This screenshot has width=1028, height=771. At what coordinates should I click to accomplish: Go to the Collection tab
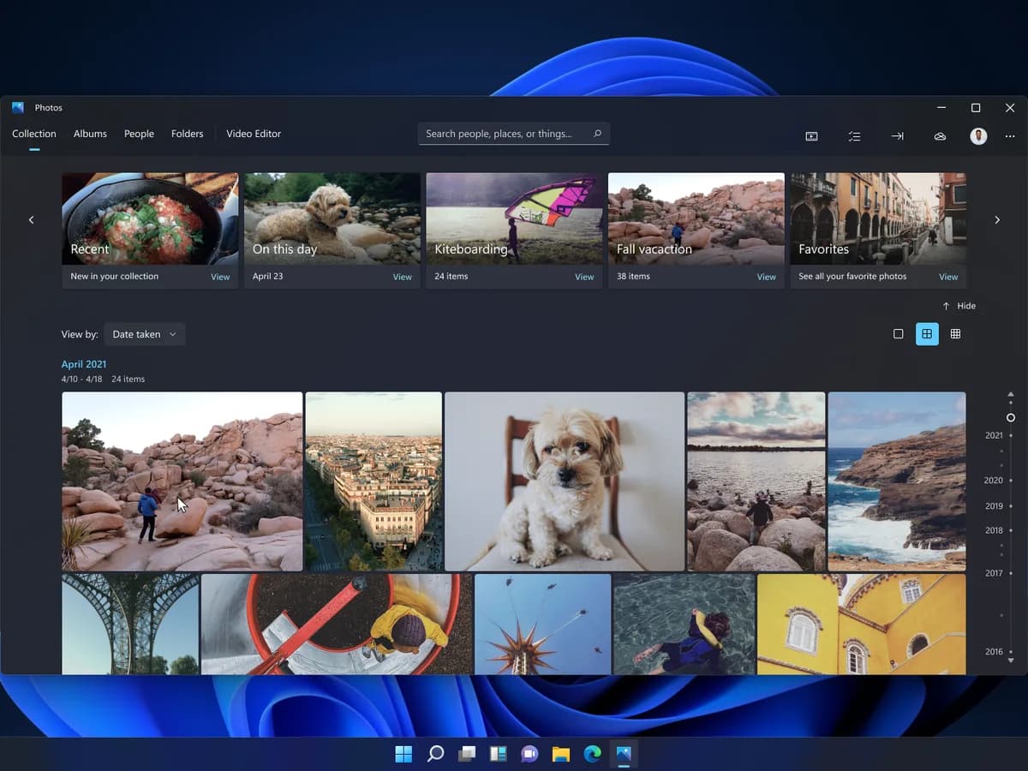pos(34,134)
